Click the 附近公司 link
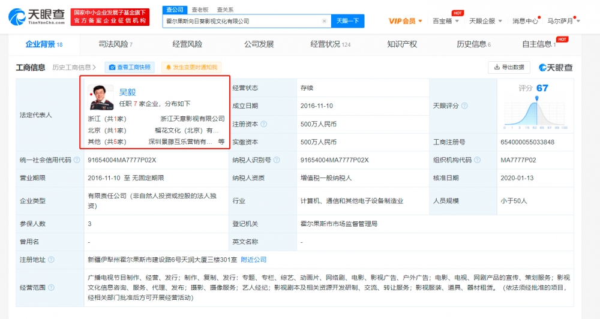Viewport: 600px width, 319px height. click(x=253, y=259)
